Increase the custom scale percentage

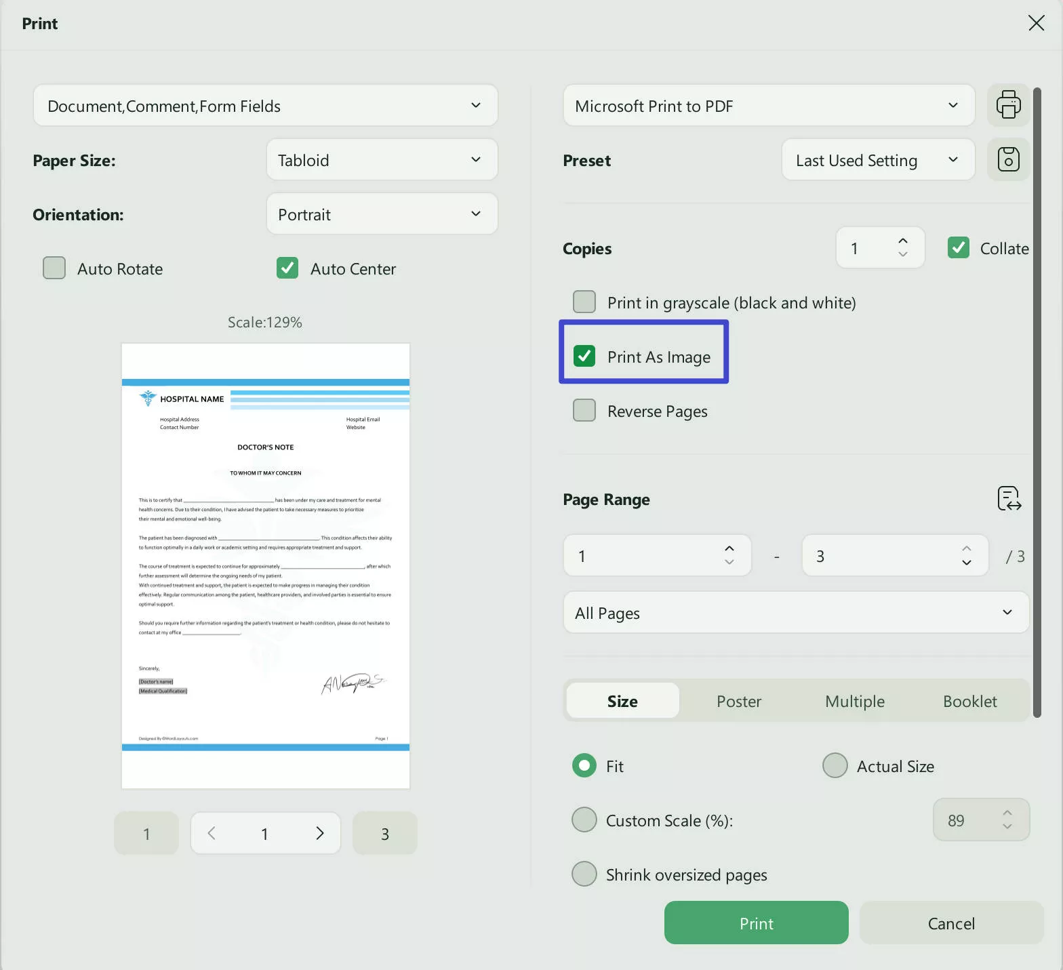pyautogui.click(x=1007, y=813)
